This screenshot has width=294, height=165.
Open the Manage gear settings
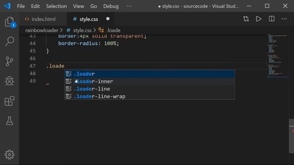click(x=9, y=154)
